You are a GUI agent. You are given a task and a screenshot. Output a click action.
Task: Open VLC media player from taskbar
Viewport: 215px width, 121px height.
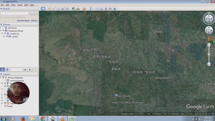[63, 119]
